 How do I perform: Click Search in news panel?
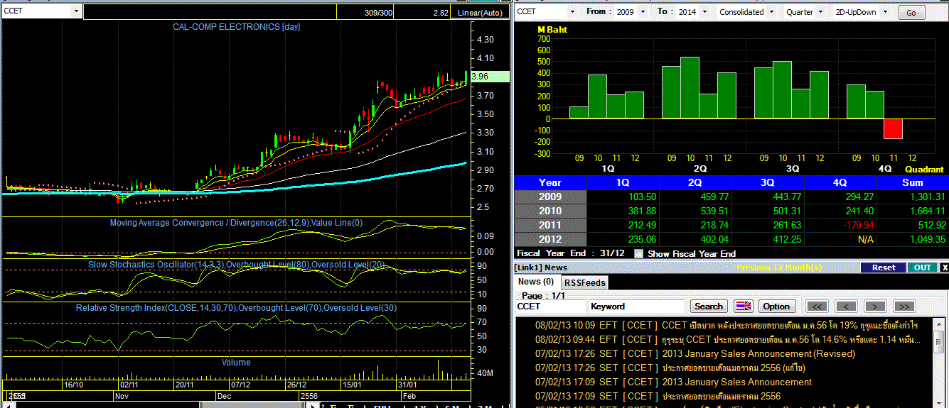[708, 307]
